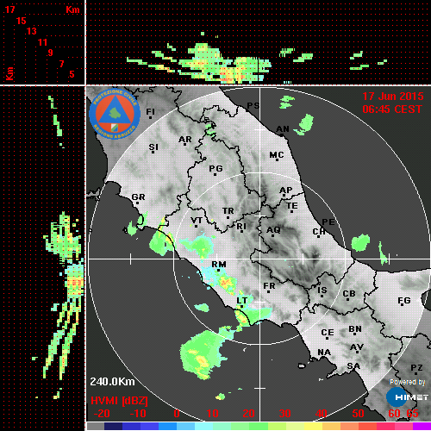This screenshot has height=431, width=431.
Task: Pick the magenta swatch at the color bar's end
Action: [x=422, y=426]
